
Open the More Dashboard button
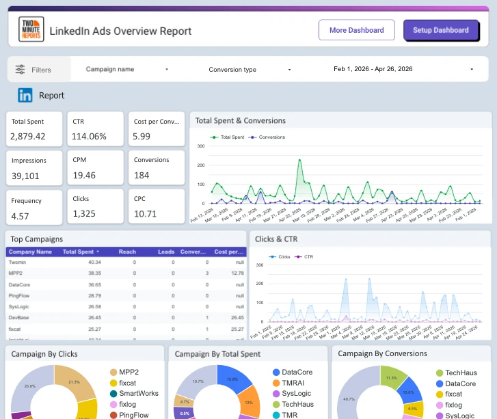click(357, 30)
